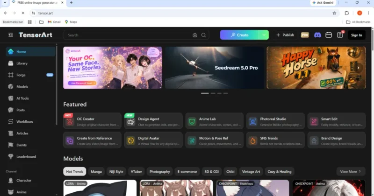Open the Chrome extensions puzzle icon

click(346, 13)
